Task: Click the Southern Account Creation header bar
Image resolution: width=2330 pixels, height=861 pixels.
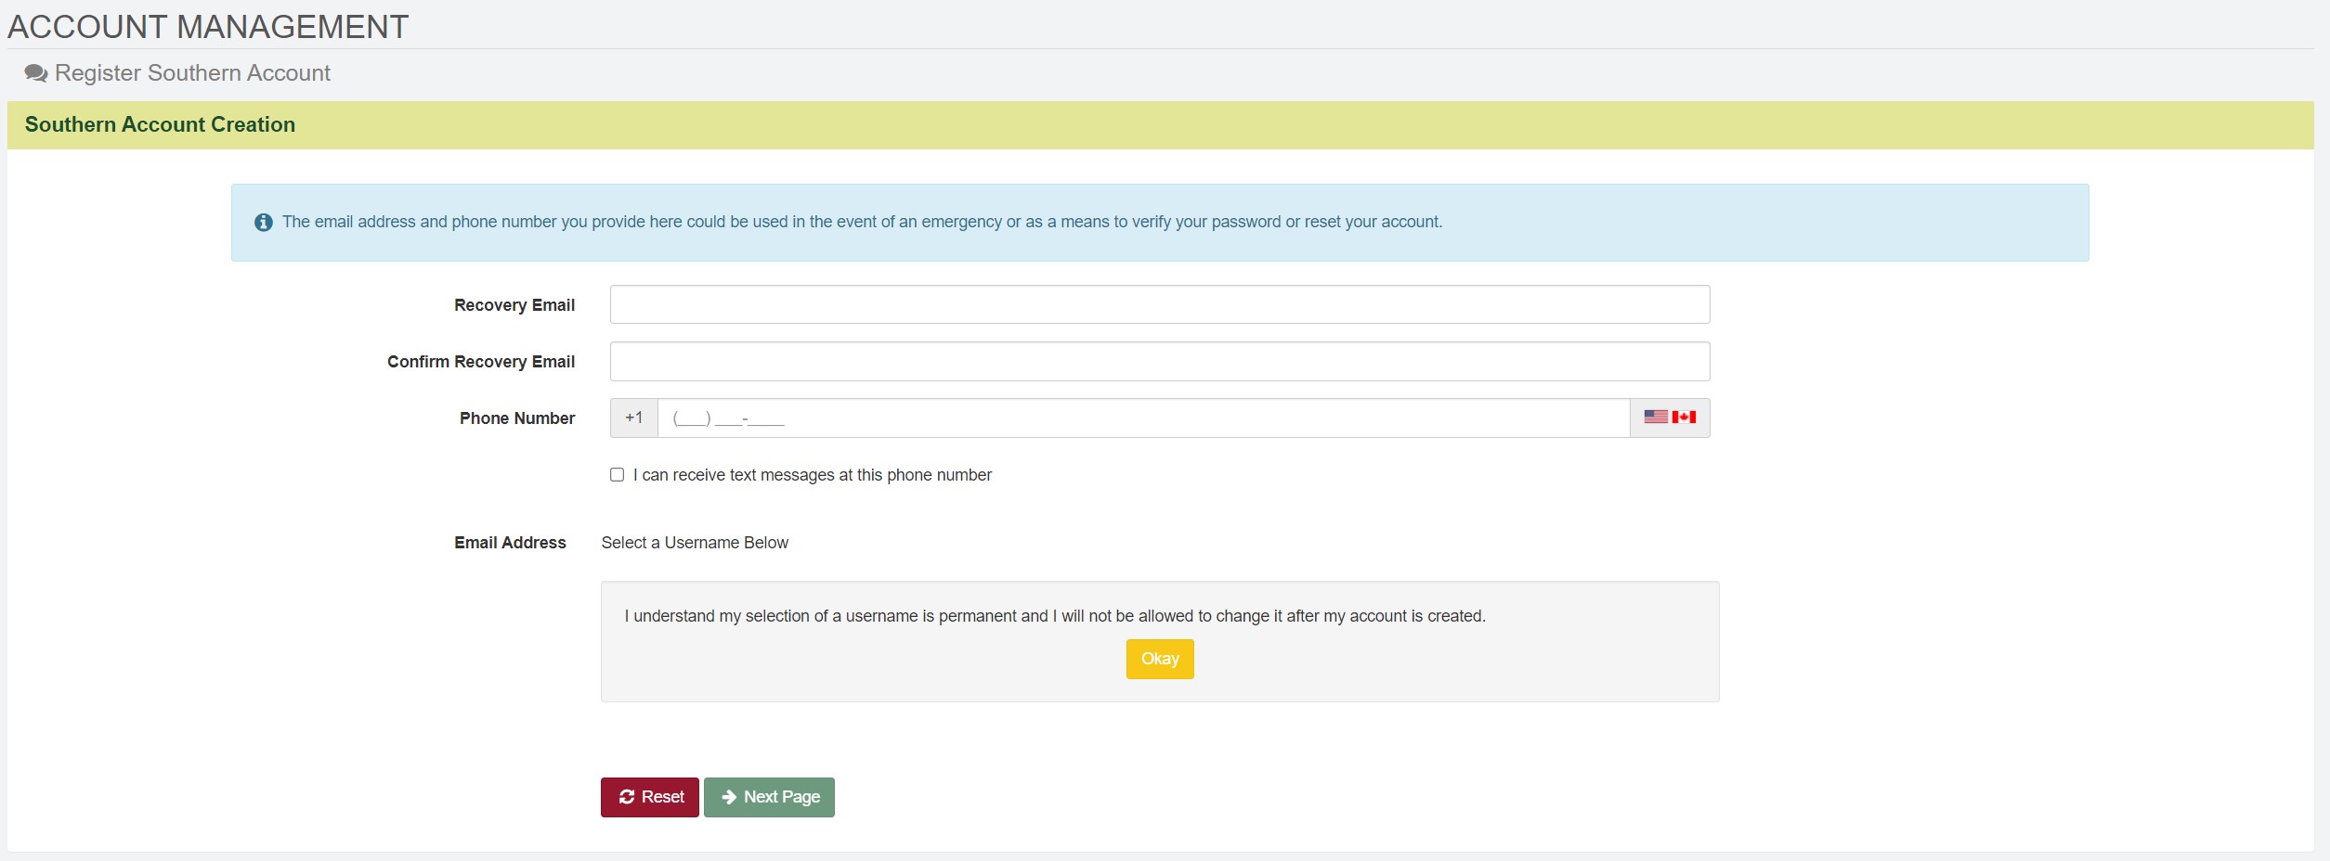Action: click(x=1160, y=125)
